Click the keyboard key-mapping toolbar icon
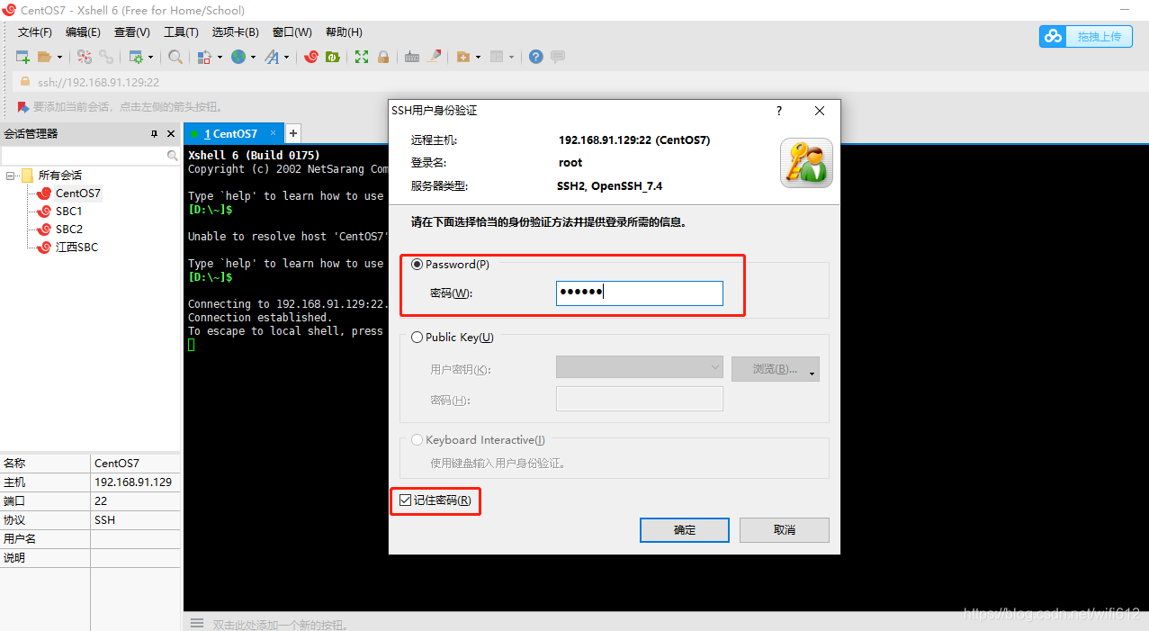 point(412,57)
